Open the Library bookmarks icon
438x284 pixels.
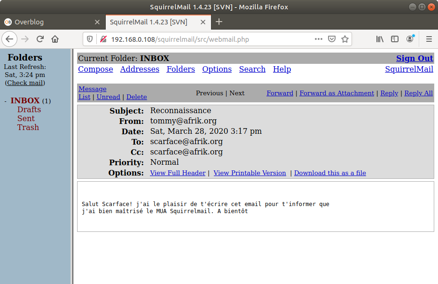click(380, 39)
